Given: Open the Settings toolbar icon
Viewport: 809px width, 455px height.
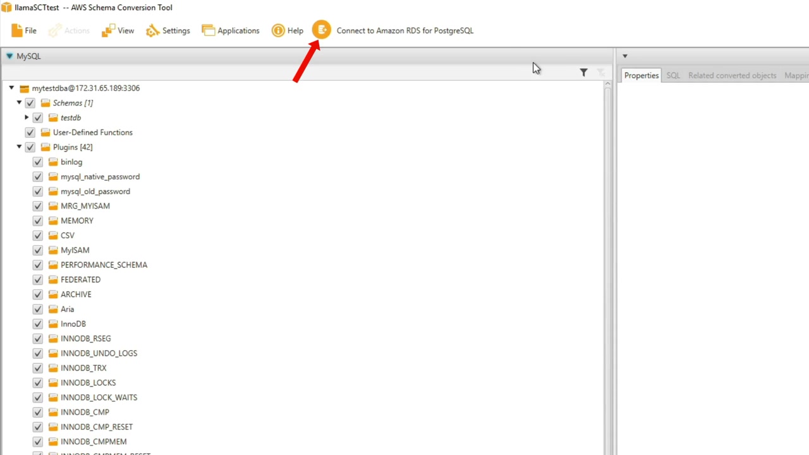Looking at the screenshot, I should coord(152,30).
